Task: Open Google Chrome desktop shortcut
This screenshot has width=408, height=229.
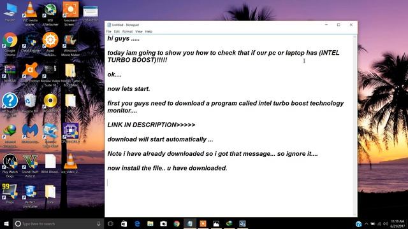Action: [10, 44]
